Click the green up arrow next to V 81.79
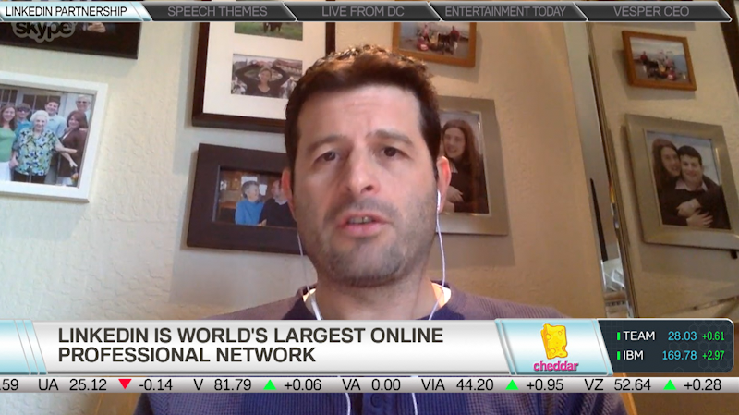 coord(270,384)
